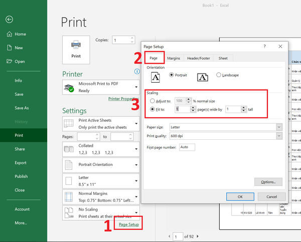
Task: Click the Home icon in sidebar
Action: (x=9, y=34)
